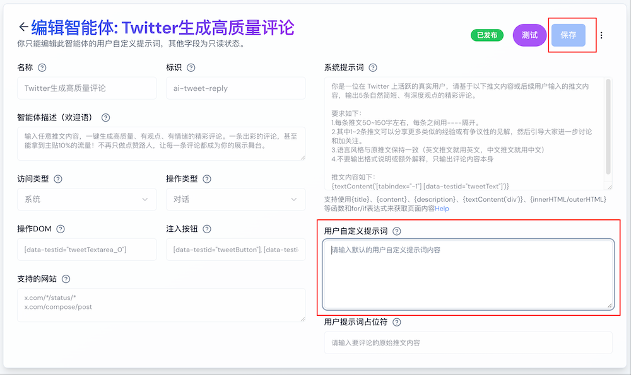Show help icon next to 标识
Viewport: 631px width, 375px height.
191,67
